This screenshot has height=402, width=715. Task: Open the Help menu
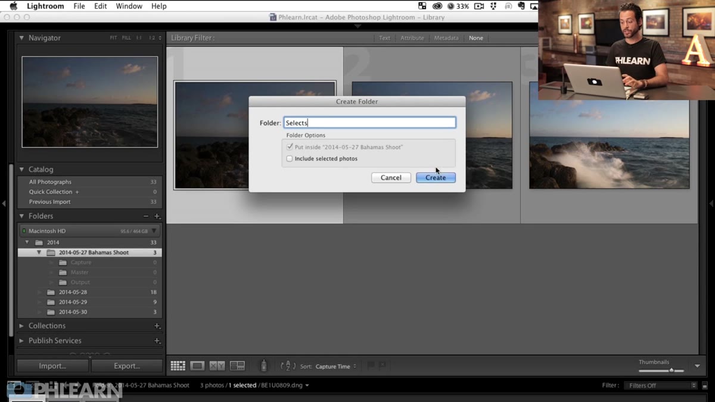(x=159, y=6)
